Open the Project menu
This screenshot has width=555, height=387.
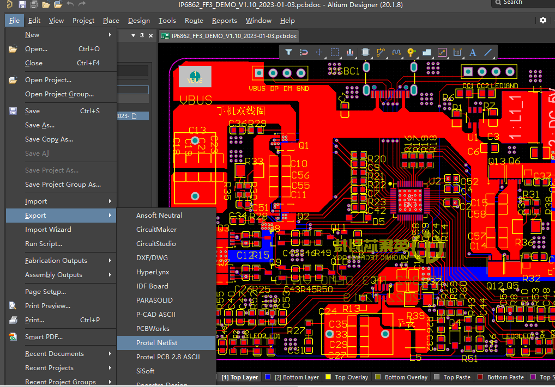(83, 21)
